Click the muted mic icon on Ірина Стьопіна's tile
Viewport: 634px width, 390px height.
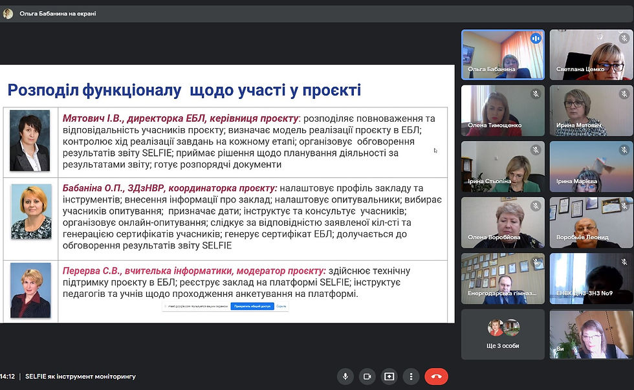coord(536,150)
